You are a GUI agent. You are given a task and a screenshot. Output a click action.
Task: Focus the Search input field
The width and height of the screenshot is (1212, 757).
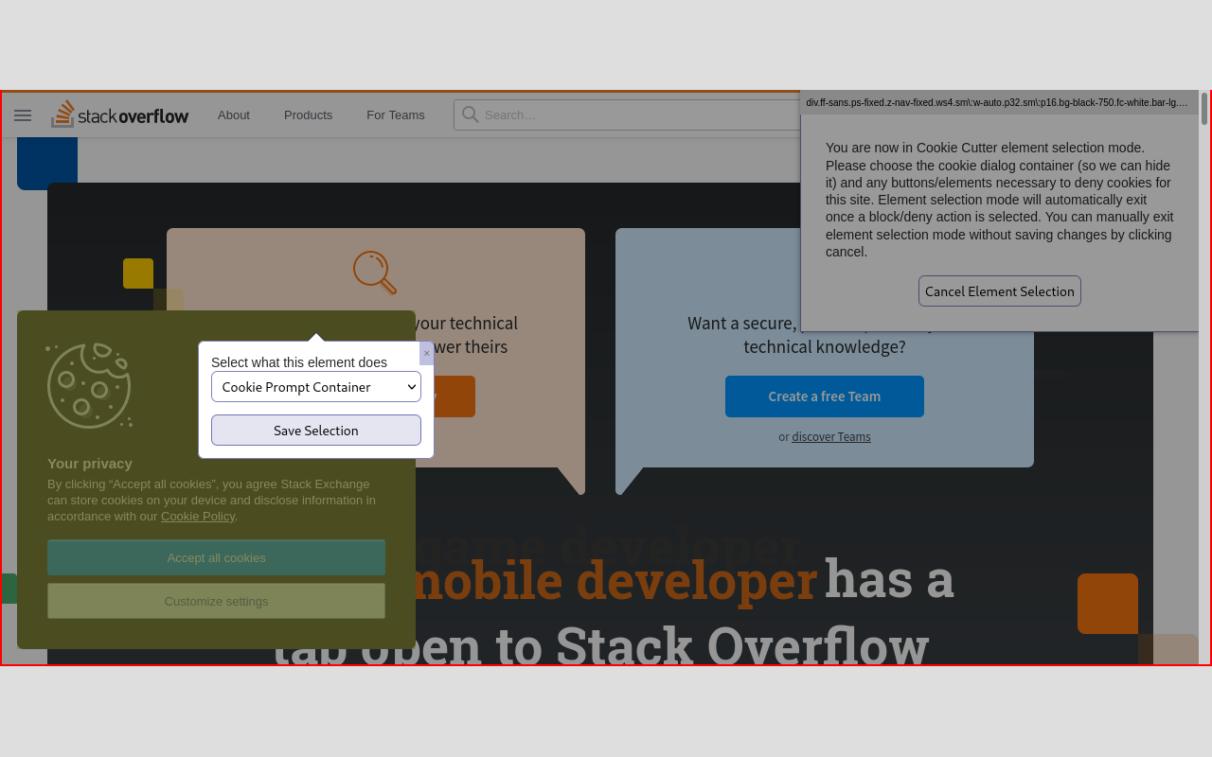[x=627, y=114]
